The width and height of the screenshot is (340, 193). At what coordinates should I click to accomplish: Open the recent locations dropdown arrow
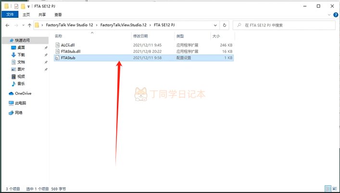coord(22,25)
